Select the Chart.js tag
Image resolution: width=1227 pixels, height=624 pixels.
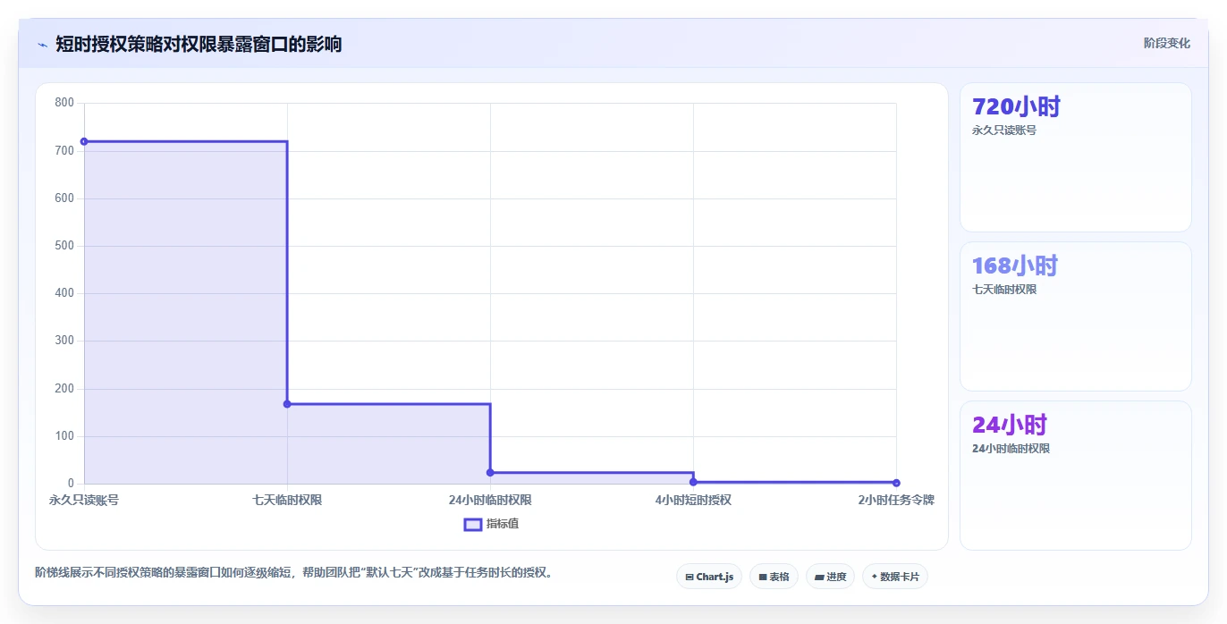click(x=709, y=577)
